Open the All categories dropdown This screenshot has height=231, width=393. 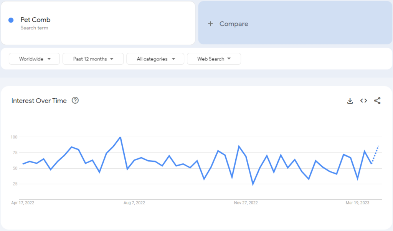[155, 59]
